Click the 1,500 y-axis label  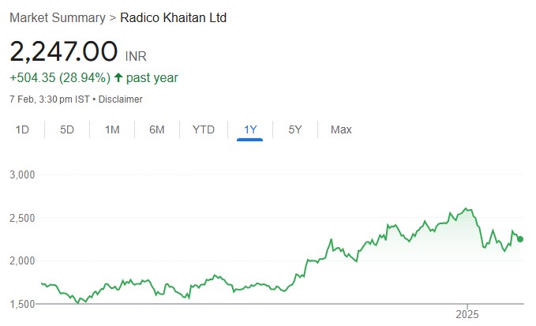tap(22, 304)
